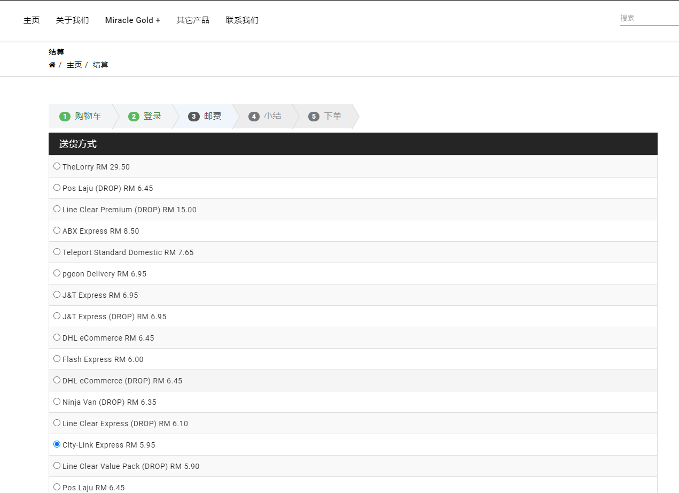Click Line Clear Value Pack (DROP) label
This screenshot has width=679, height=493.
(131, 466)
